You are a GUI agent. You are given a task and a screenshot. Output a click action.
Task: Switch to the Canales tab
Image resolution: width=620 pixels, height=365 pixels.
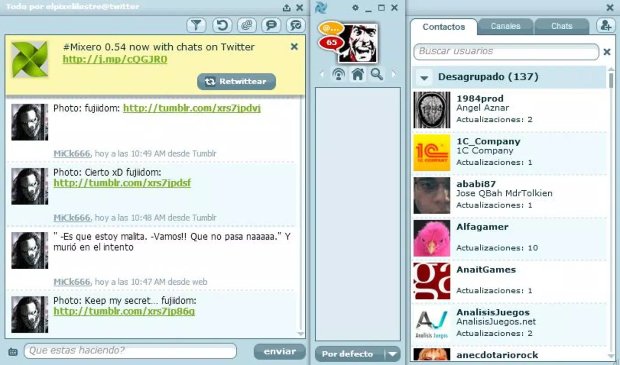pyautogui.click(x=505, y=26)
